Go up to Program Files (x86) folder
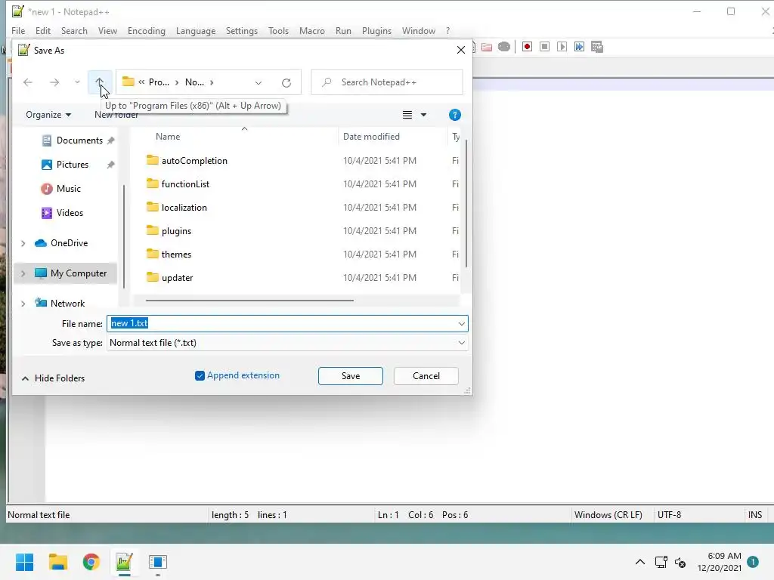 [99, 82]
